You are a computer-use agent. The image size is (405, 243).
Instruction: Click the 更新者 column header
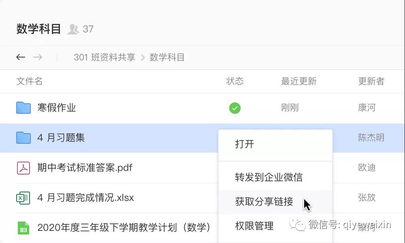pos(371,81)
